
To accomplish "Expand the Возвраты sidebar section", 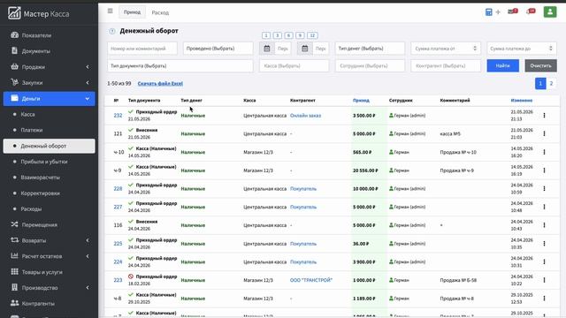I will [50, 240].
